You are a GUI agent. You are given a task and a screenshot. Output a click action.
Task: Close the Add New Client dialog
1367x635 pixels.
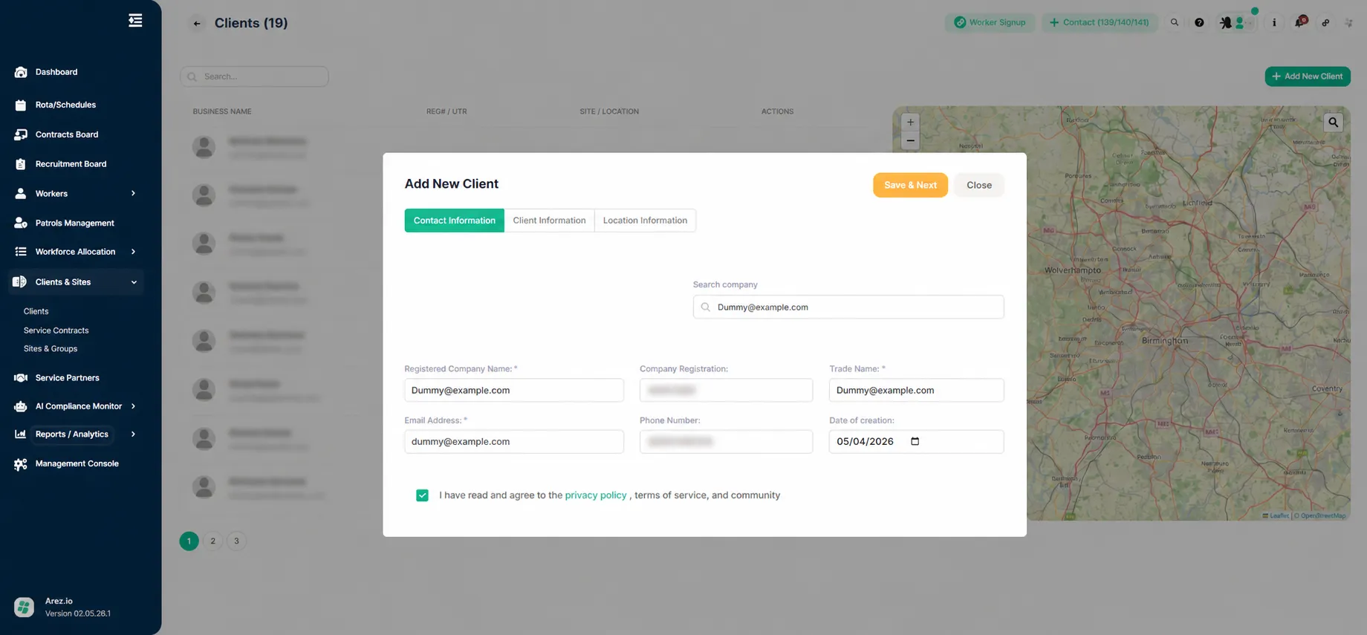(x=978, y=185)
